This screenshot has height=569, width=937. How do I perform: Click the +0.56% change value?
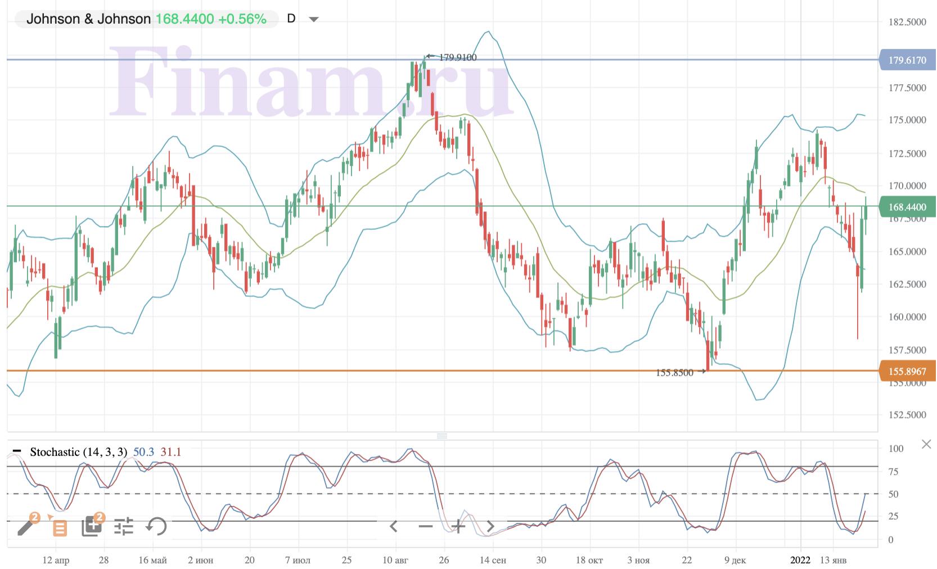tap(242, 19)
